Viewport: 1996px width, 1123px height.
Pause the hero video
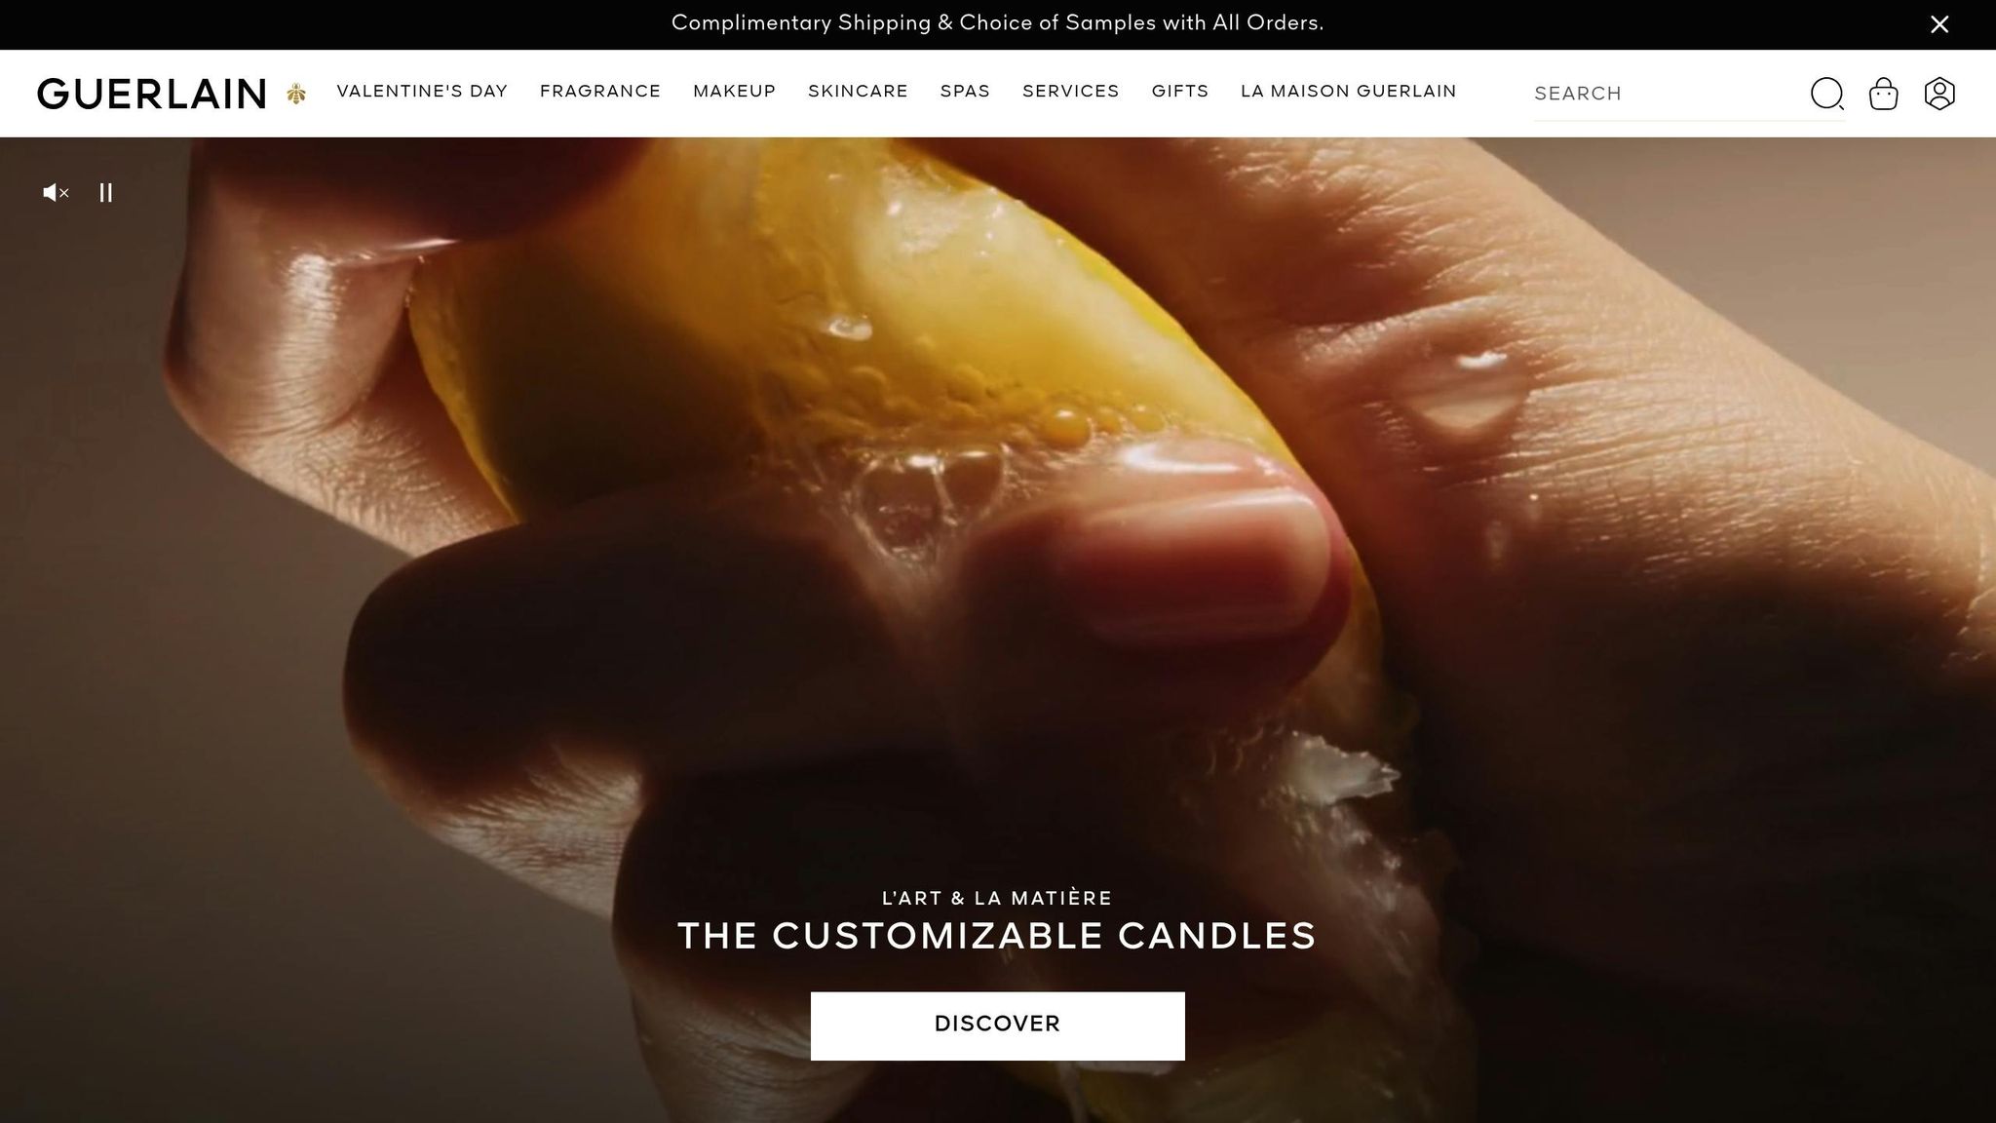click(106, 193)
